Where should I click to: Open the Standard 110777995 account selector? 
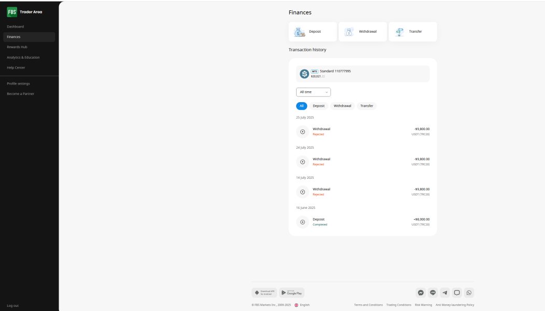(x=362, y=74)
